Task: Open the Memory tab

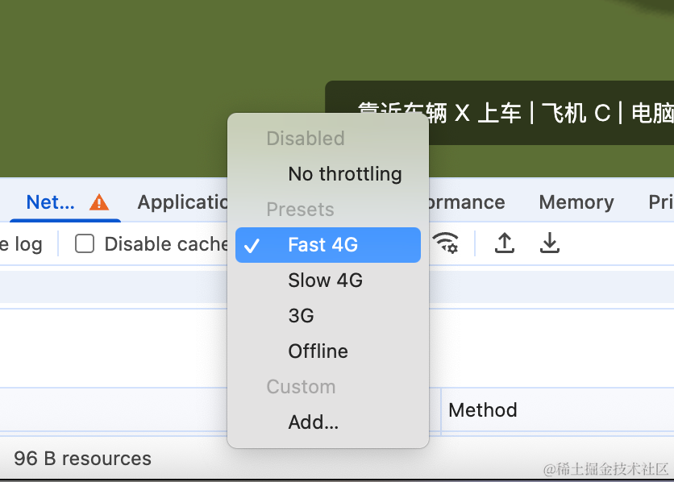Action: click(576, 202)
